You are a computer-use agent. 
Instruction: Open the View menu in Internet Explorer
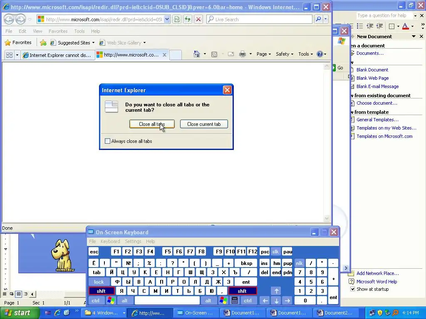pos(37,31)
